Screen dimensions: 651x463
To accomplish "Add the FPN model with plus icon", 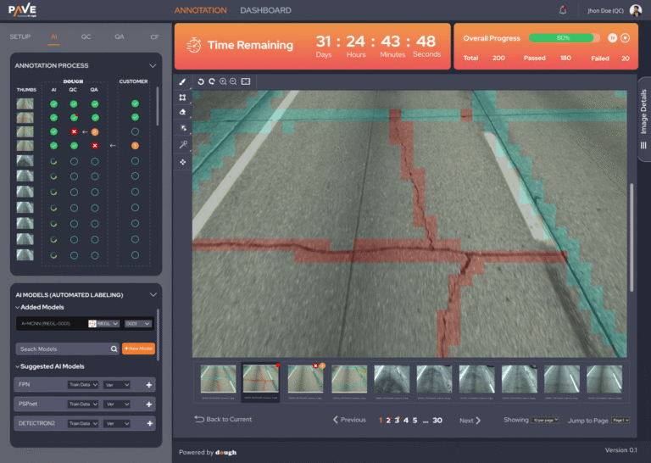I will coord(148,384).
